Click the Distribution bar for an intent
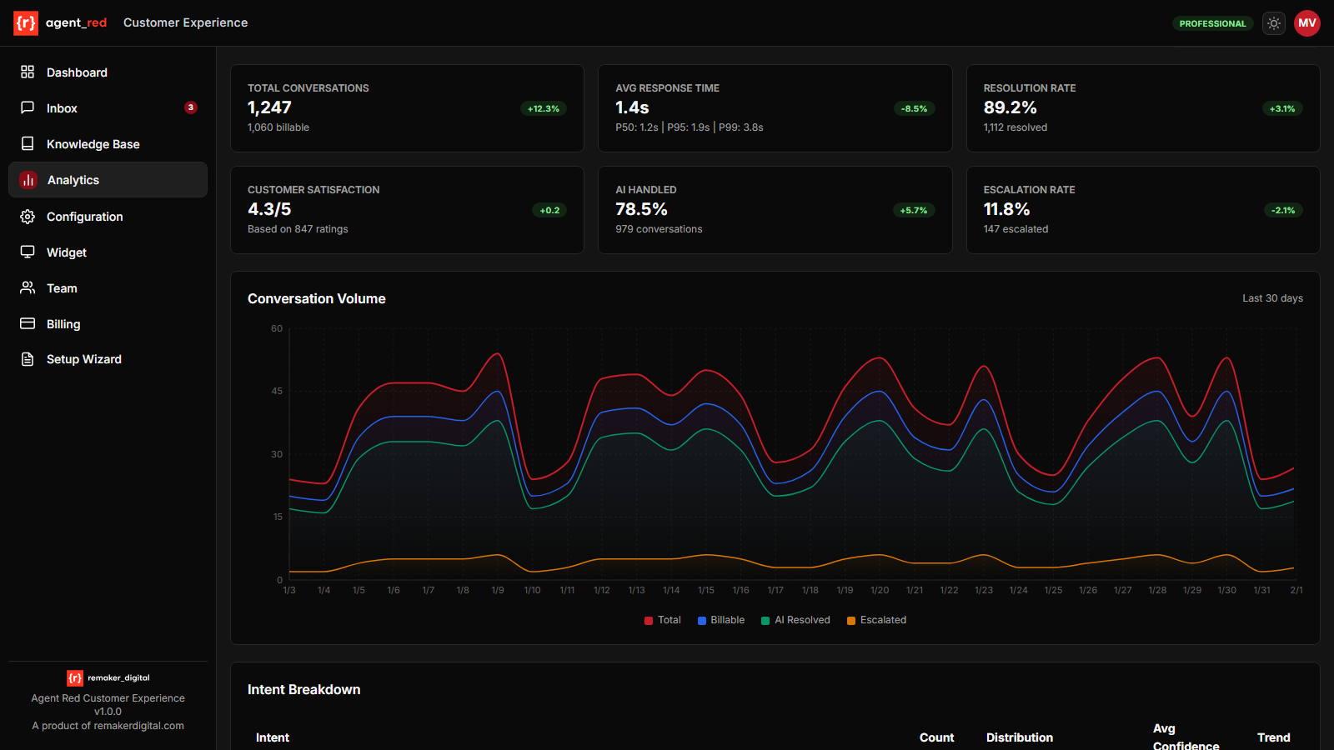Viewport: 1334px width, 750px height. coord(1019,737)
